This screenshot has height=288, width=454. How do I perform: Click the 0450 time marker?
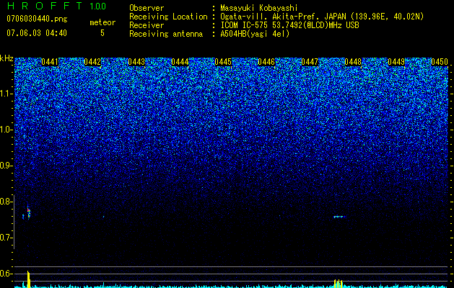pos(440,62)
